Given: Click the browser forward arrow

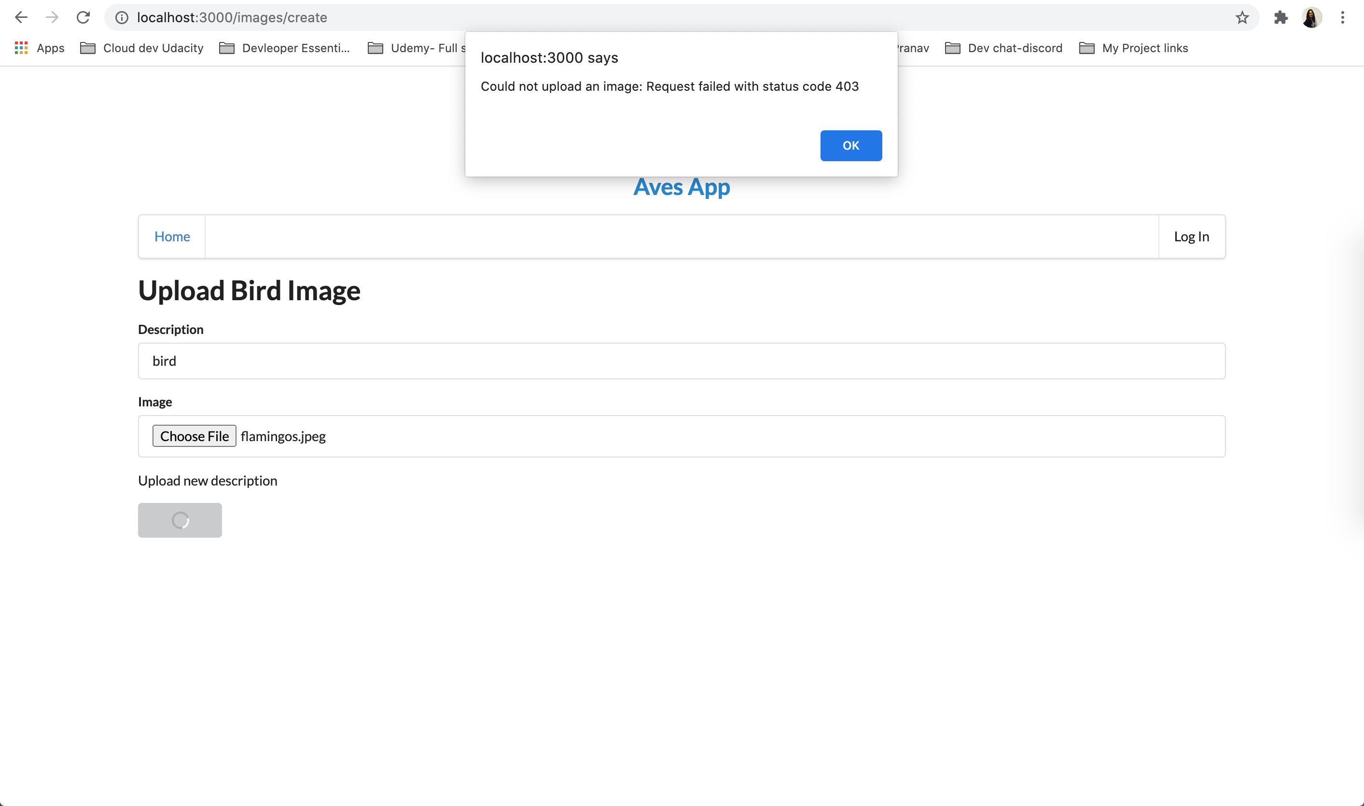Looking at the screenshot, I should tap(52, 17).
